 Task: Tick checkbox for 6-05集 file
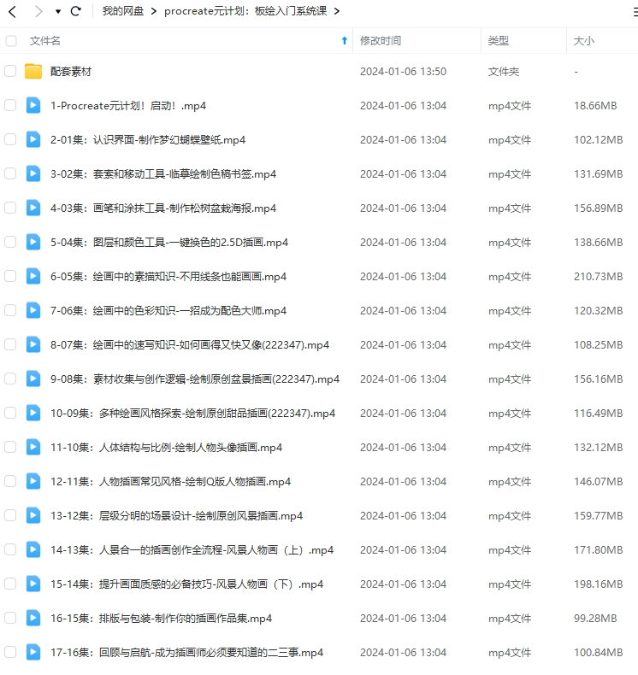(10, 276)
